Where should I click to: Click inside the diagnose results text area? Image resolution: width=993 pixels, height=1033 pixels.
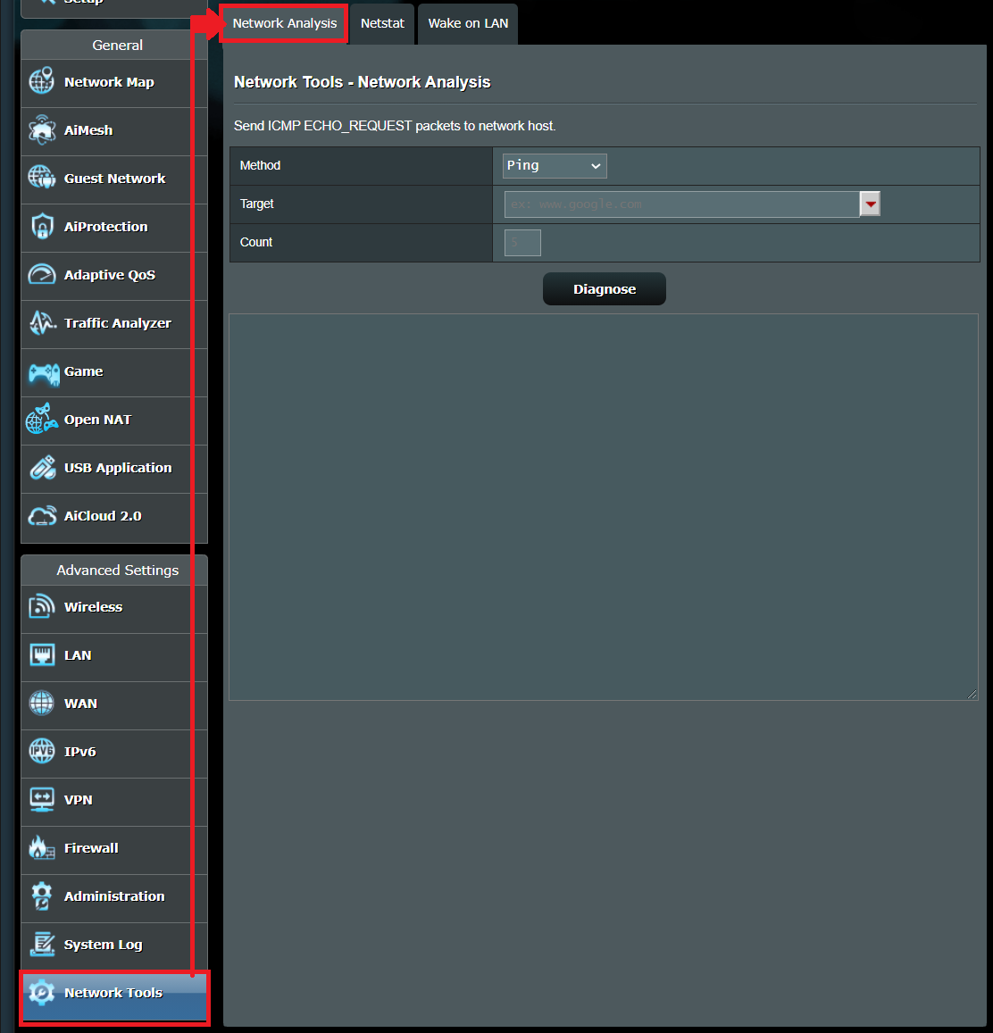[604, 506]
